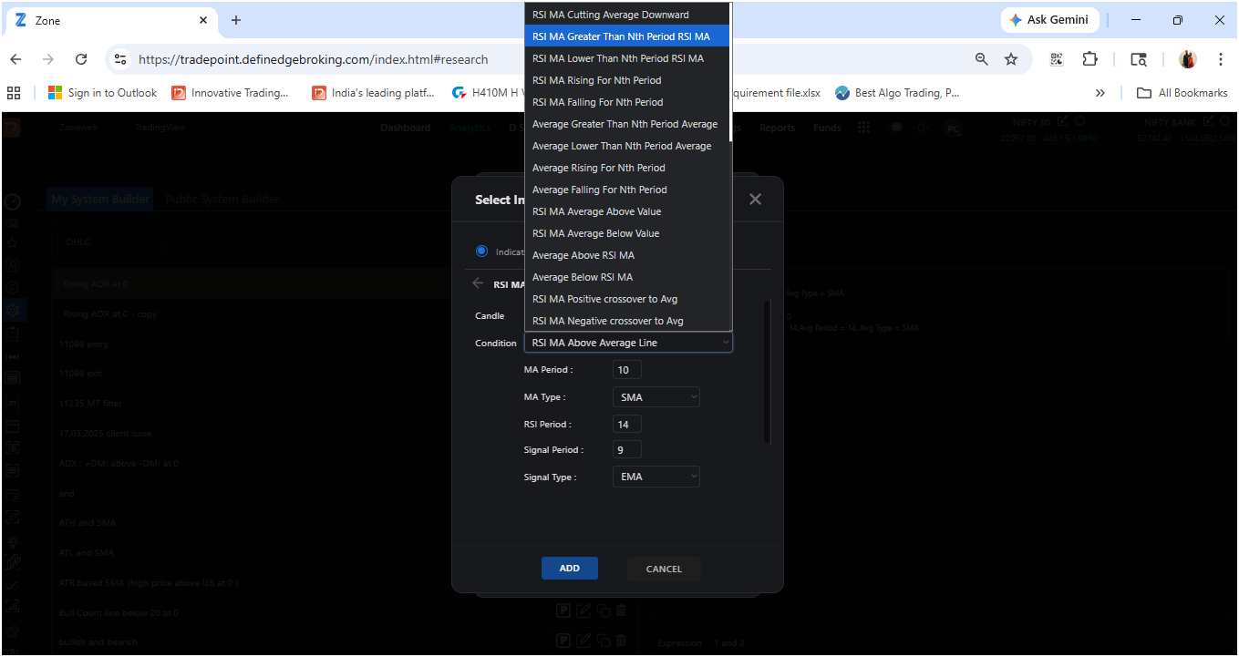
Task: Choose RSI MA Cutting Average Downward
Action: click(628, 15)
